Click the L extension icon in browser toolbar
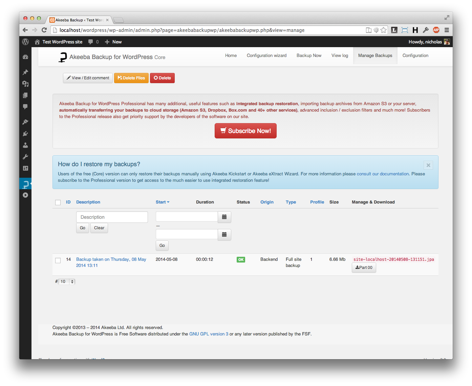Image resolution: width=472 pixels, height=386 pixels. coord(394,30)
